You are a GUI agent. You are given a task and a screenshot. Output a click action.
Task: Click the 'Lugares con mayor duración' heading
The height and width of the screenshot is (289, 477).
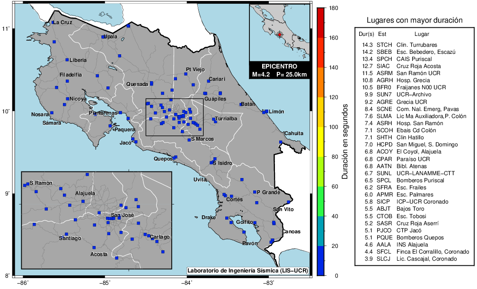pos(415,20)
